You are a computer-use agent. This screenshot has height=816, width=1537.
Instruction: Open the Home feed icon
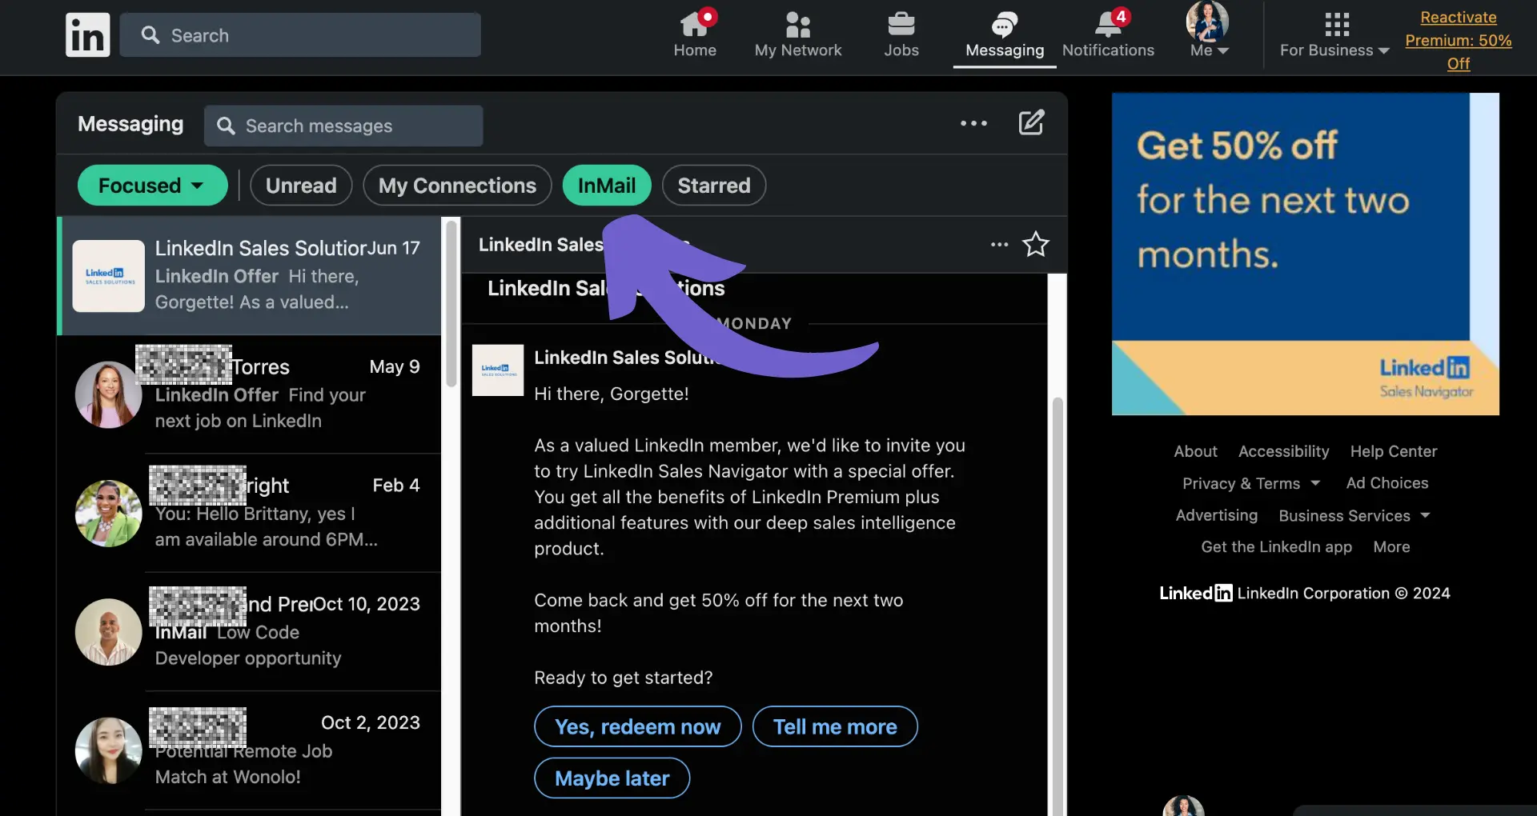pyautogui.click(x=695, y=35)
